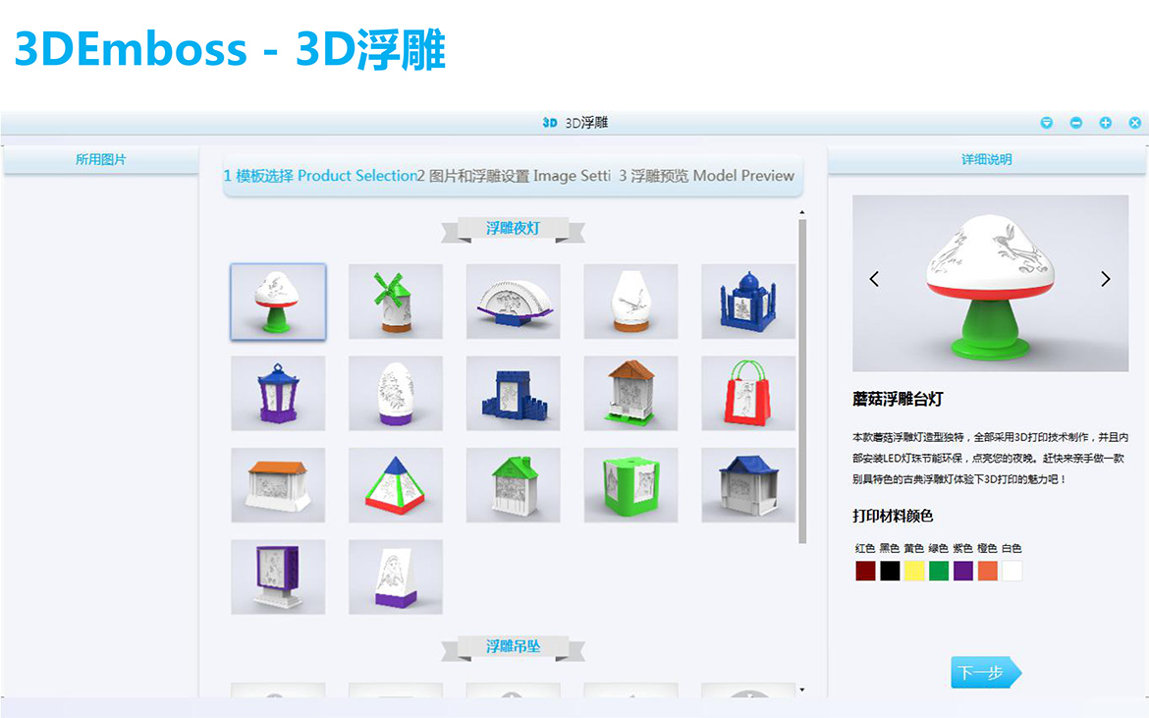Select the green roof house lamp template
The image size is (1149, 718).
[513, 485]
